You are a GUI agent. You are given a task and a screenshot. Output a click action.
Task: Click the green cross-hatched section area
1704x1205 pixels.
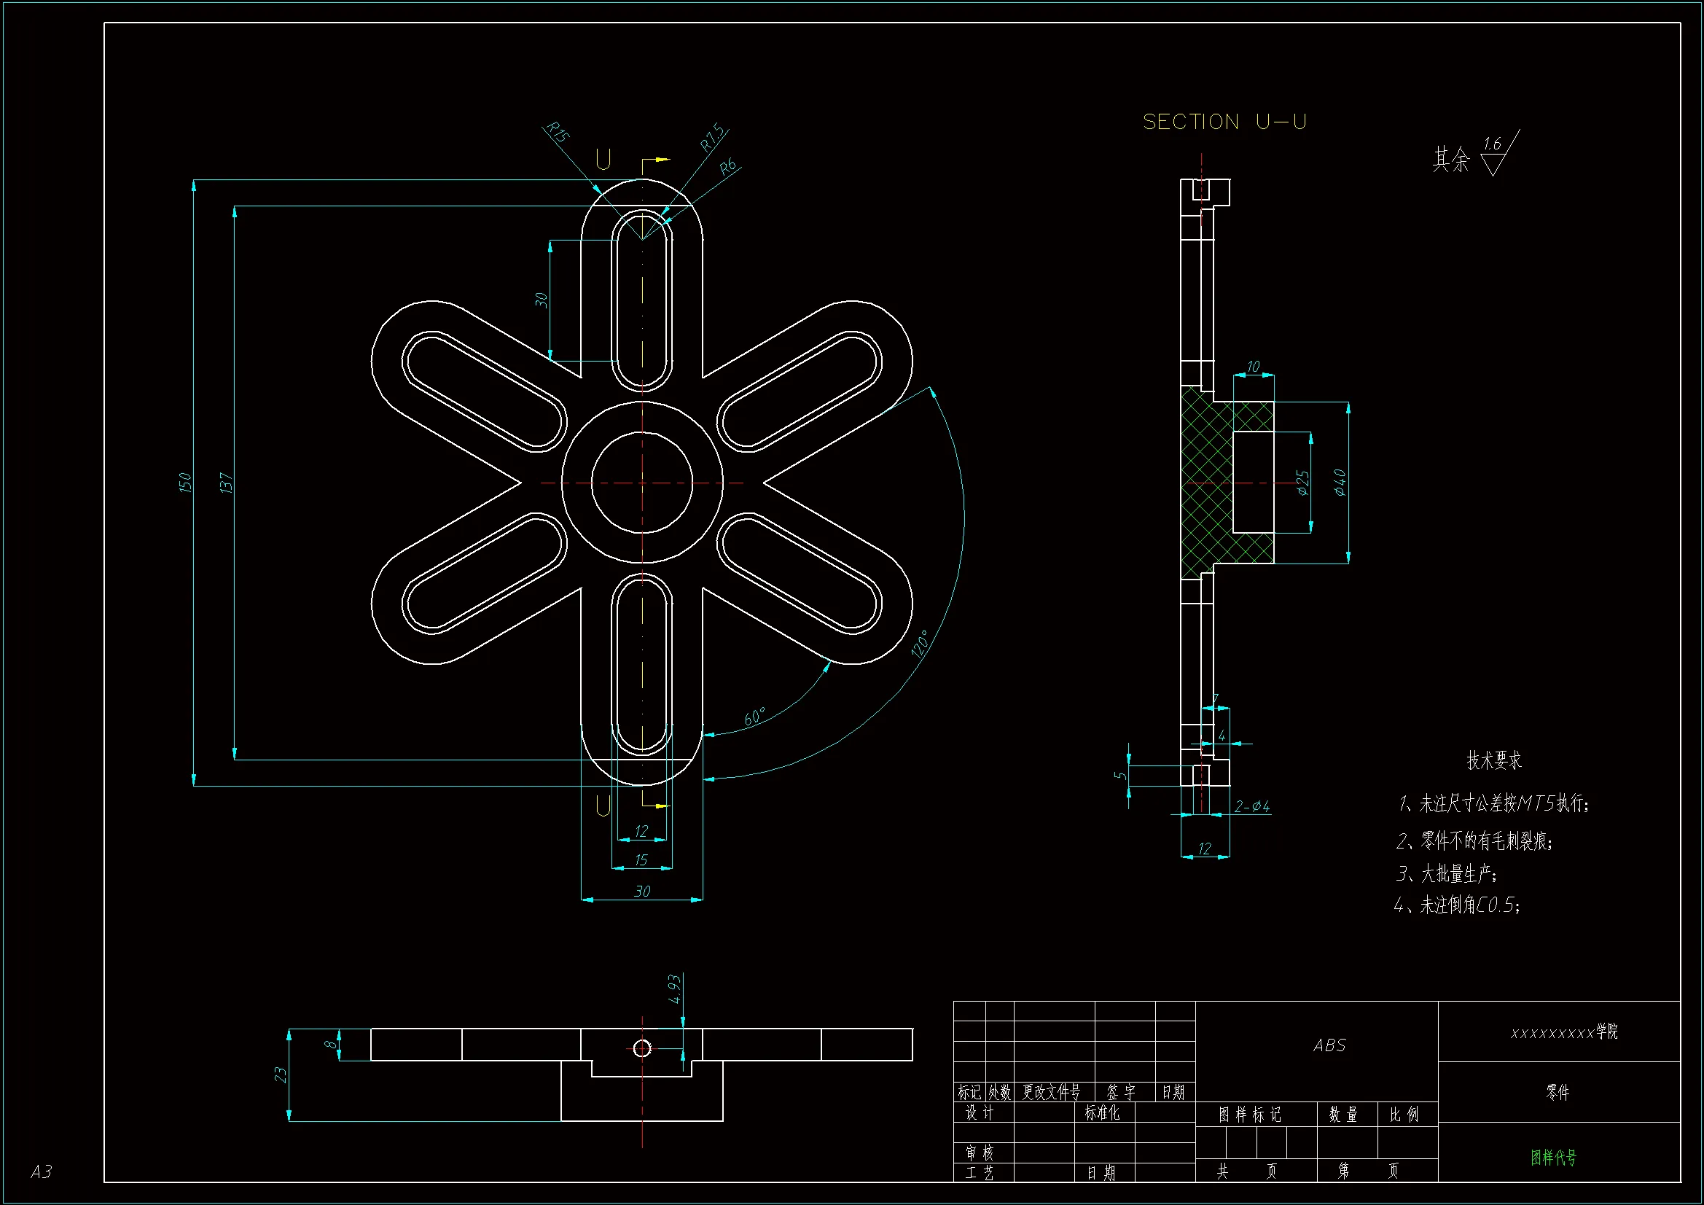click(x=1207, y=460)
